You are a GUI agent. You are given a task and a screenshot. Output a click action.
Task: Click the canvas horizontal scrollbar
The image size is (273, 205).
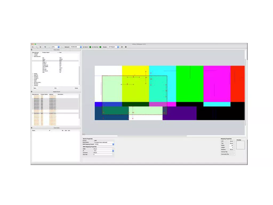(x=152, y=136)
